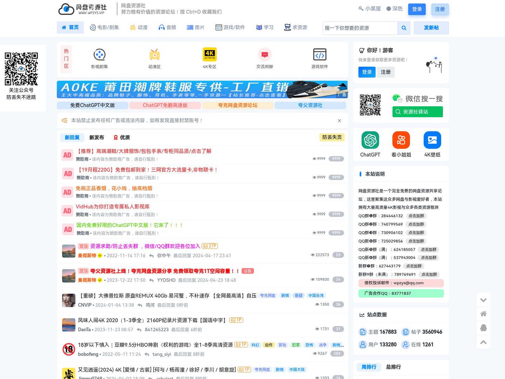
Task: Open the 小黑屋 link in header
Action: (x=370, y=9)
